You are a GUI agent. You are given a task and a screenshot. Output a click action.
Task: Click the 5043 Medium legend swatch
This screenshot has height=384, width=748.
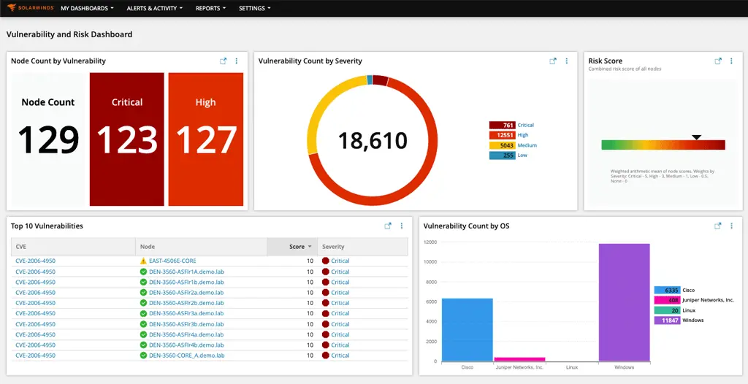coord(503,145)
